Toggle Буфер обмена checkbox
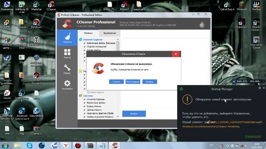Screen dimensions: 266x149 point(84,106)
